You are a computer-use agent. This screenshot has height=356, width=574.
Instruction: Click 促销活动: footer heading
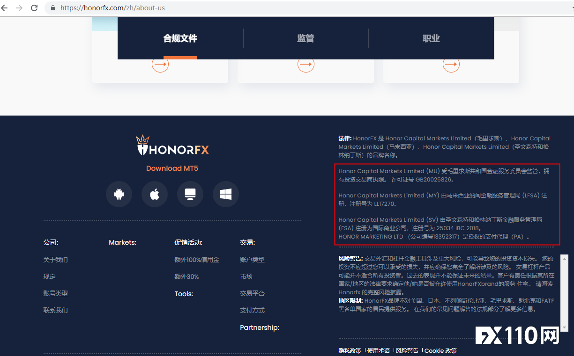pyautogui.click(x=188, y=242)
